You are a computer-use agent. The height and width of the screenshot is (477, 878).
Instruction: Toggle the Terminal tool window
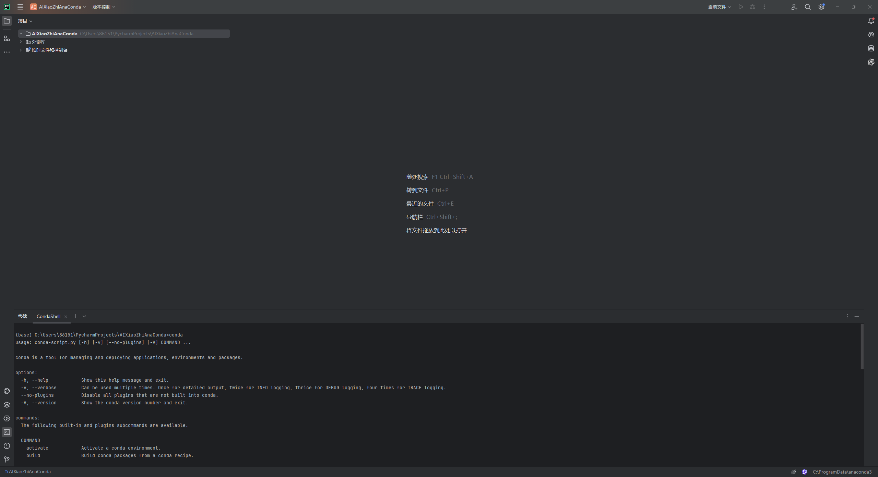[x=7, y=432]
